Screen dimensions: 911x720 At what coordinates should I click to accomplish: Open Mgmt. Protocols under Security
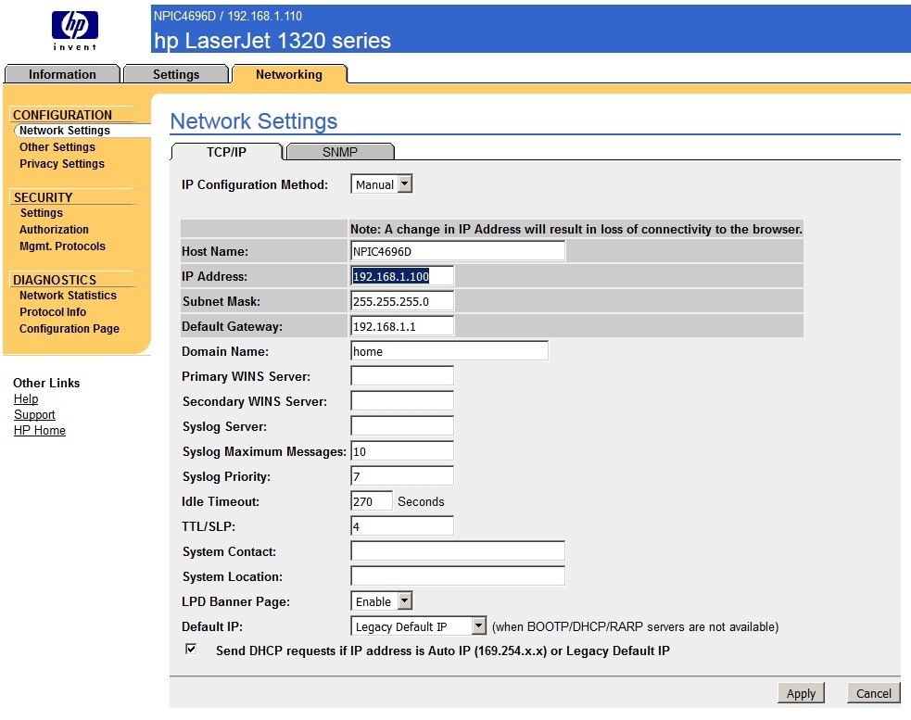(x=62, y=246)
